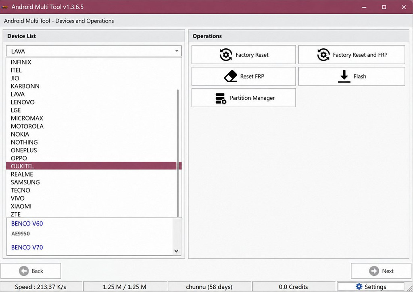Click the Partition Manager button label
Screen dimensions: 413x292
pyautogui.click(x=252, y=98)
